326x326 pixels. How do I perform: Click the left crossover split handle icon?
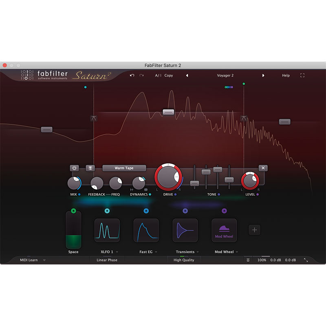[94, 118]
